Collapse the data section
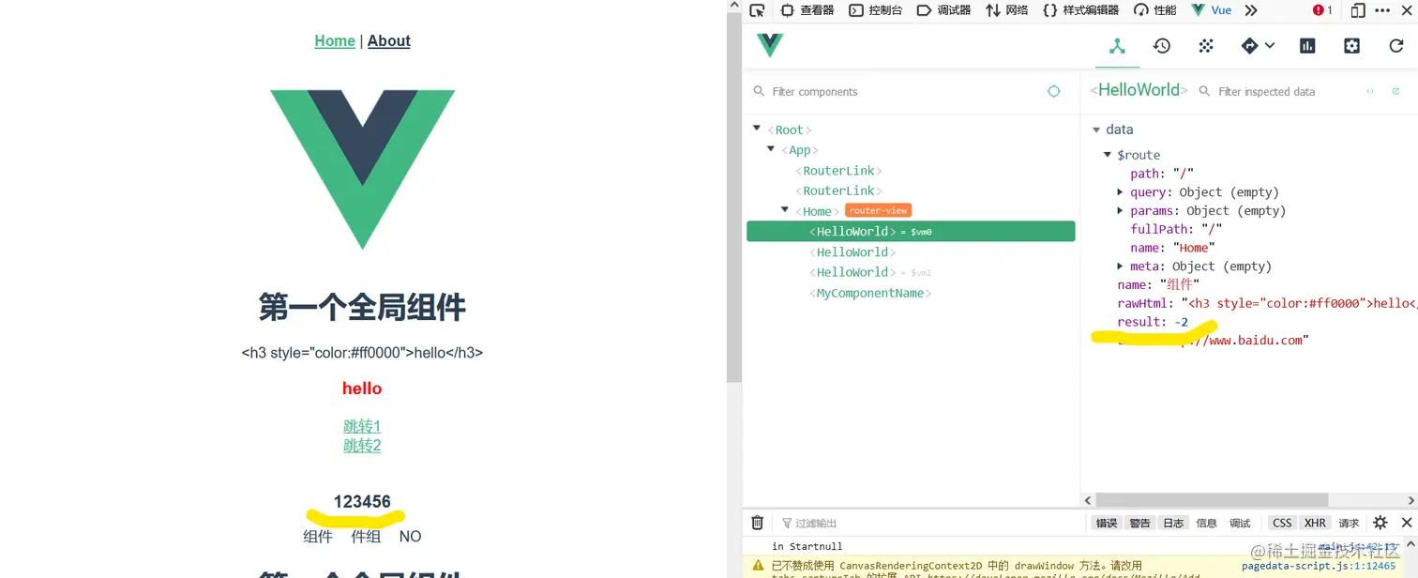 pos(1095,129)
